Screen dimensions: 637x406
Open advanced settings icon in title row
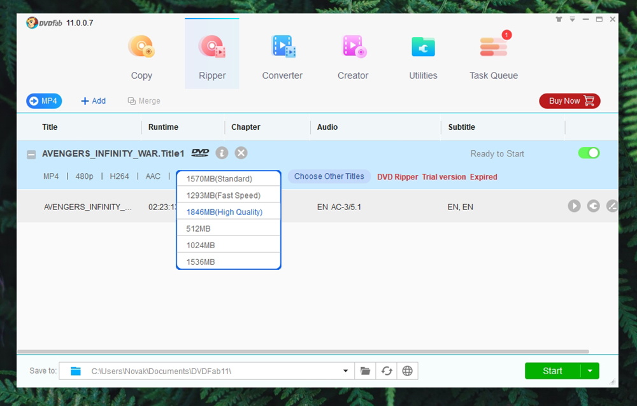[594, 206]
